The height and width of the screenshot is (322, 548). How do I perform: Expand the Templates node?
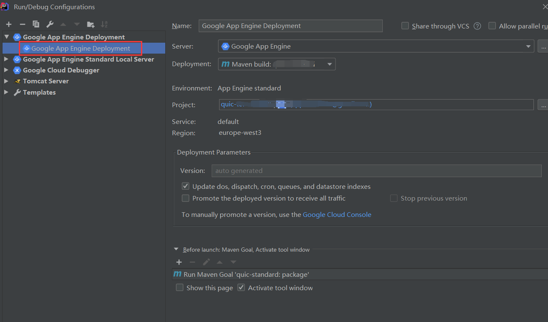tap(6, 93)
